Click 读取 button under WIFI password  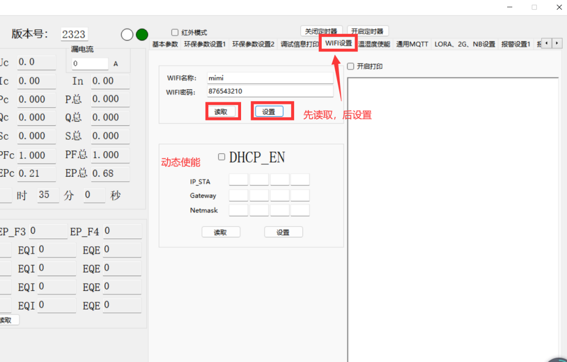point(221,112)
